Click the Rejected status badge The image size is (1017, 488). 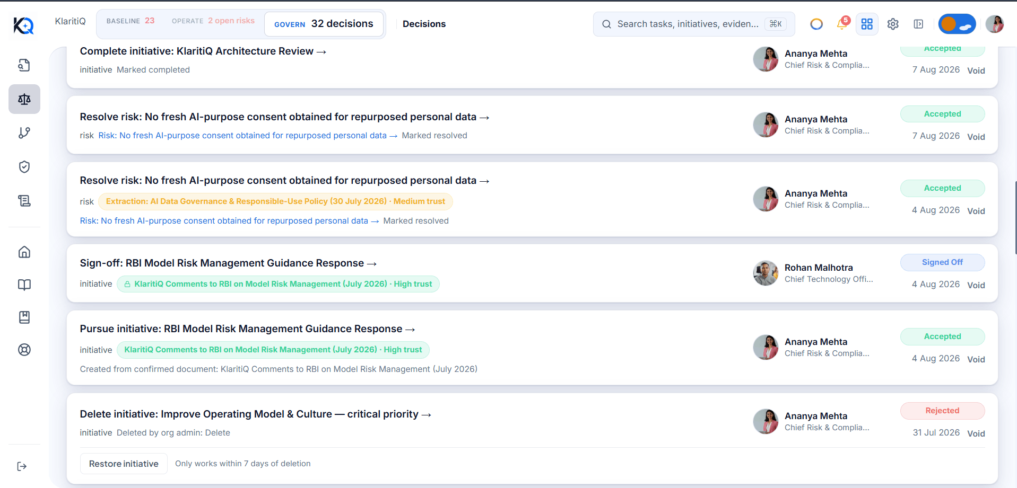(x=942, y=411)
